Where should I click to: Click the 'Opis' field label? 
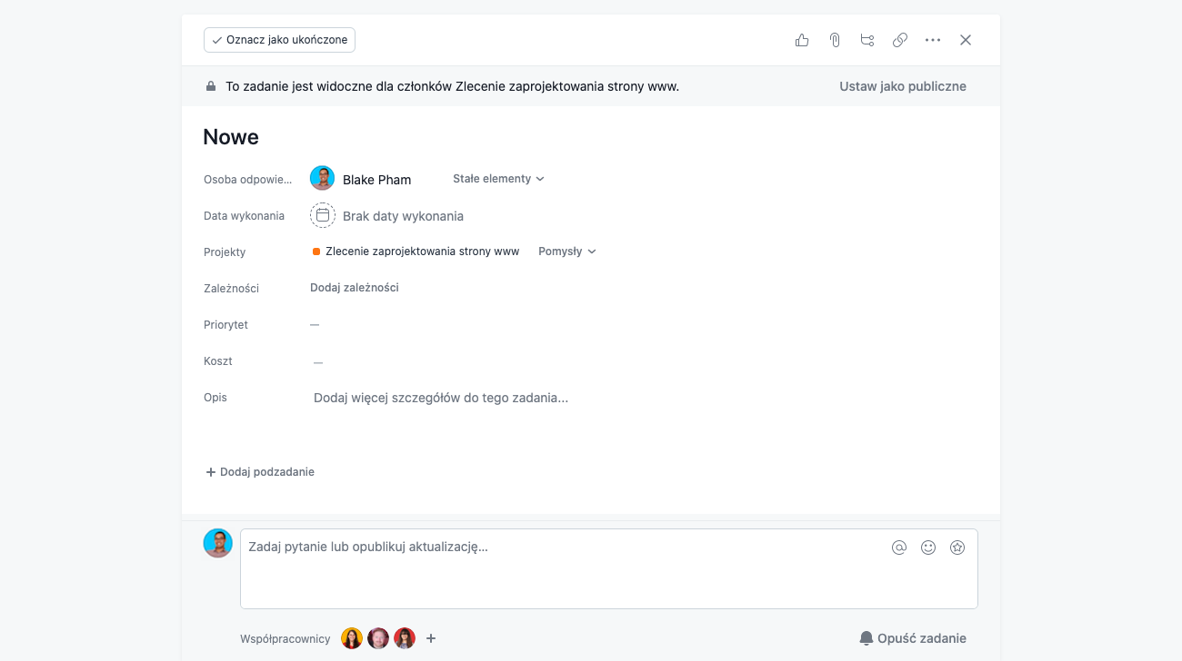[215, 398]
